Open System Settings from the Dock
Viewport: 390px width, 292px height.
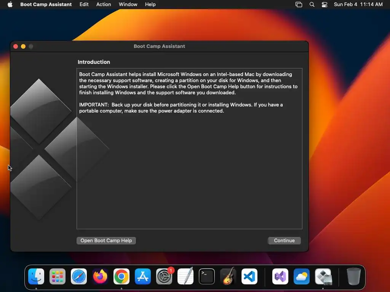pos(164,276)
